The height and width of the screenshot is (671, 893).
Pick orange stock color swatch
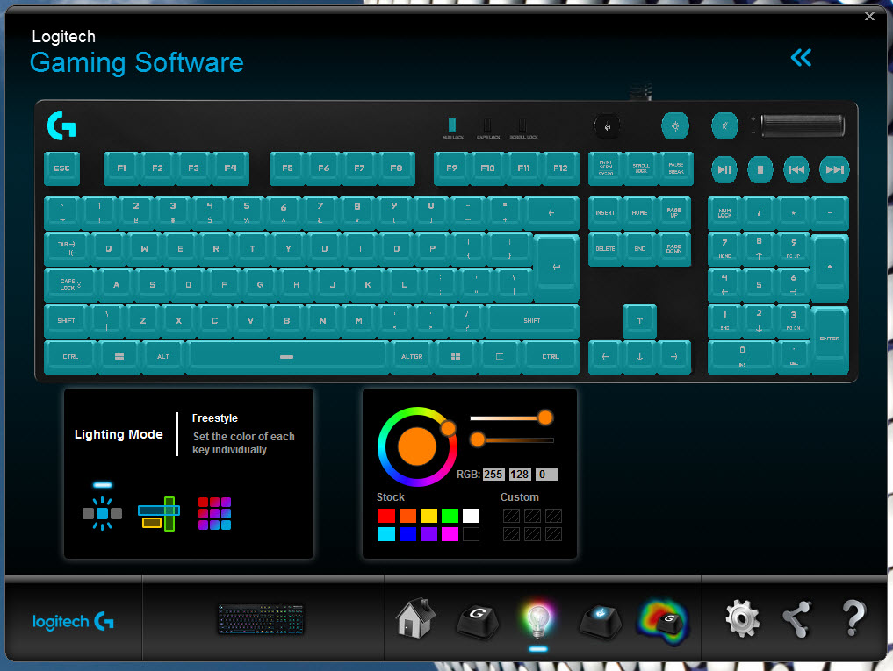407,516
